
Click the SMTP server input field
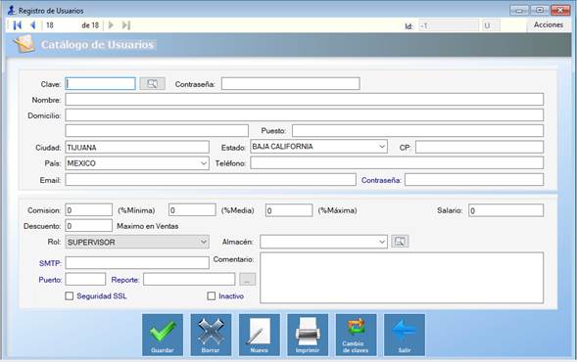point(137,263)
